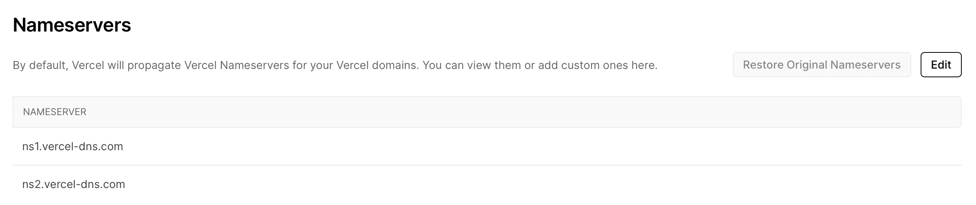Viewport: 976px width, 205px height.
Task: Click the second nameserver row in the table
Action: 486,184
